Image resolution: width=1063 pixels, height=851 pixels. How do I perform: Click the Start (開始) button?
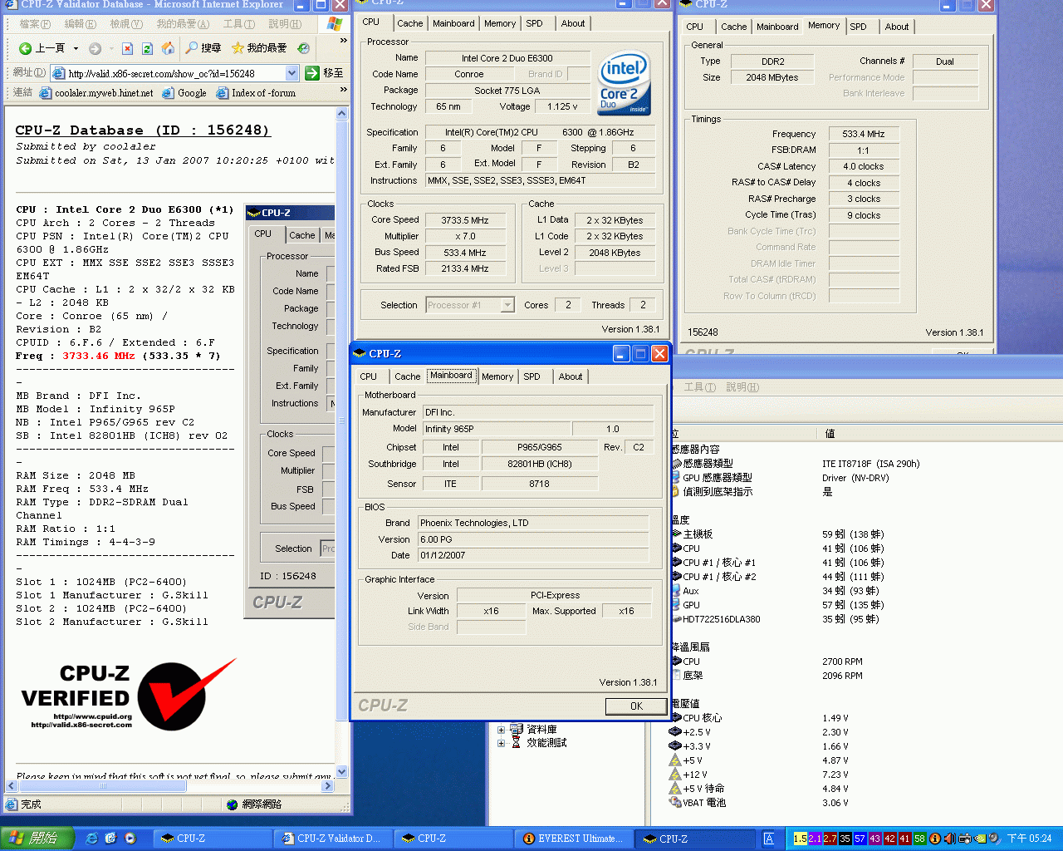tap(37, 839)
